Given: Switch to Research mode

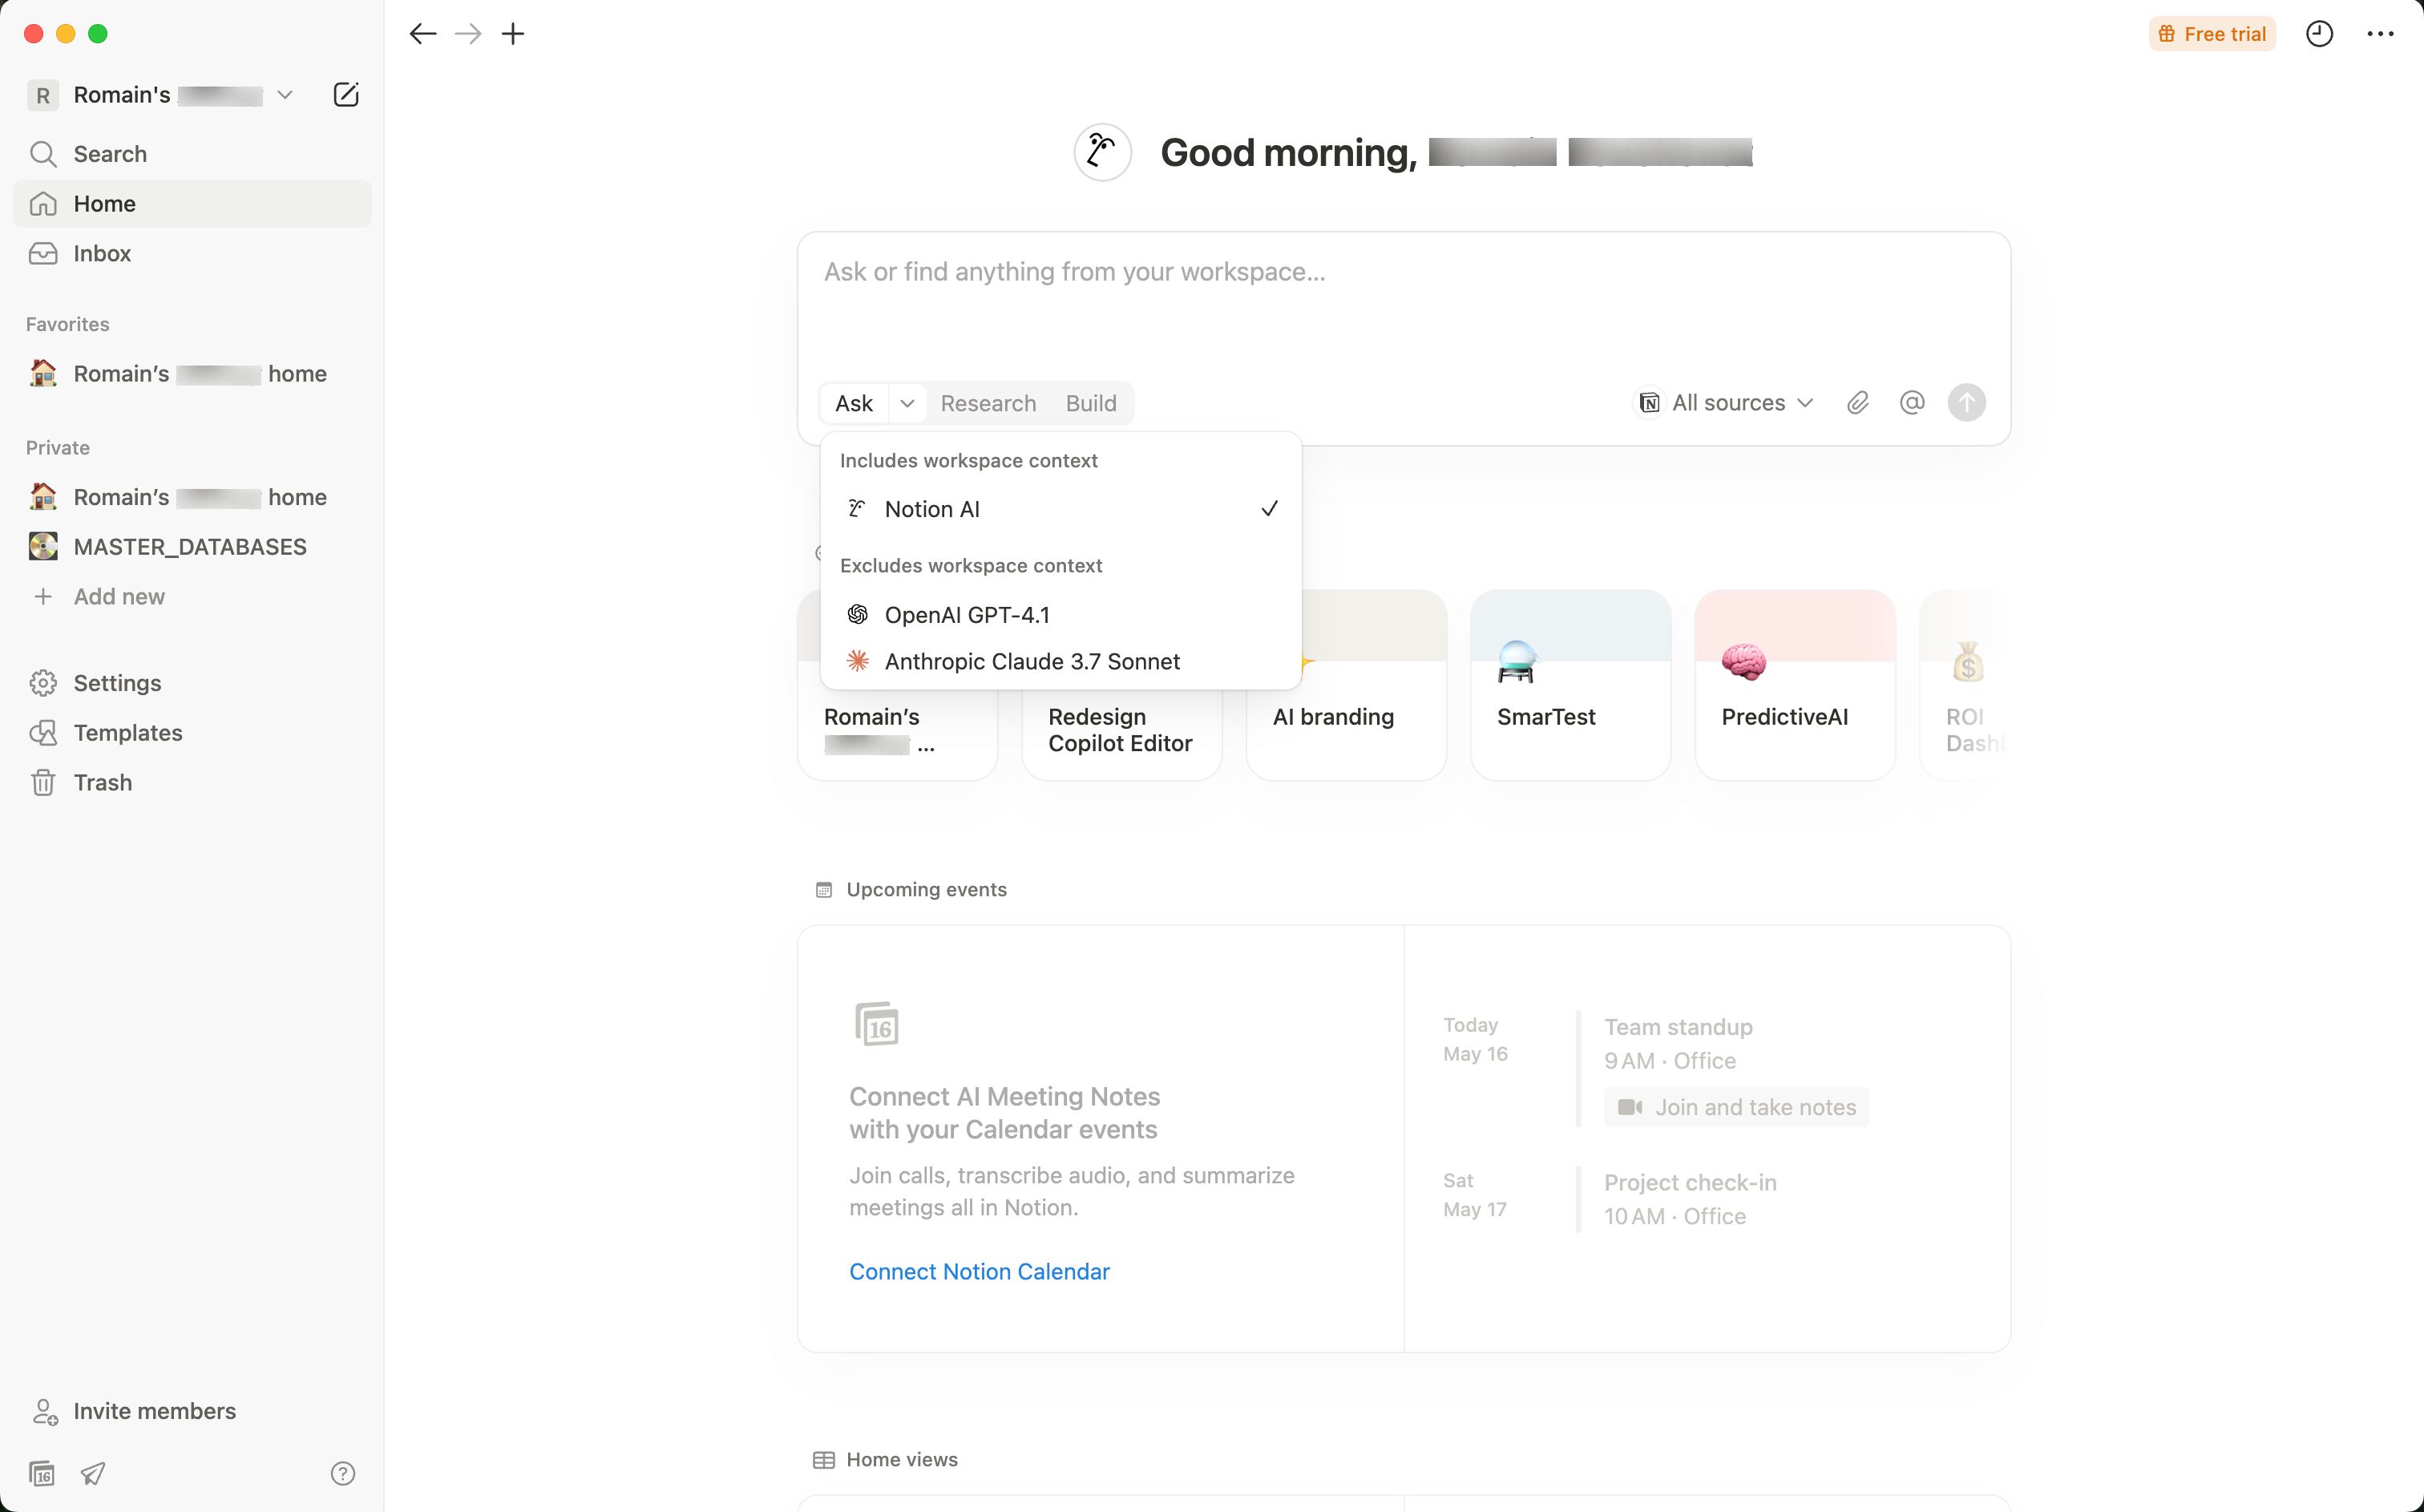Looking at the screenshot, I should (x=988, y=403).
